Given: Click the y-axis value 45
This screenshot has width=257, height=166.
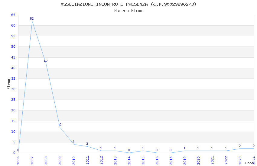Looking at the screenshot, I should [x=13, y=57].
